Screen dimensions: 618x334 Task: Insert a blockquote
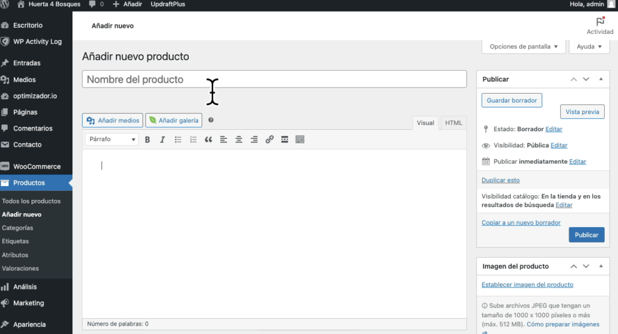point(209,140)
